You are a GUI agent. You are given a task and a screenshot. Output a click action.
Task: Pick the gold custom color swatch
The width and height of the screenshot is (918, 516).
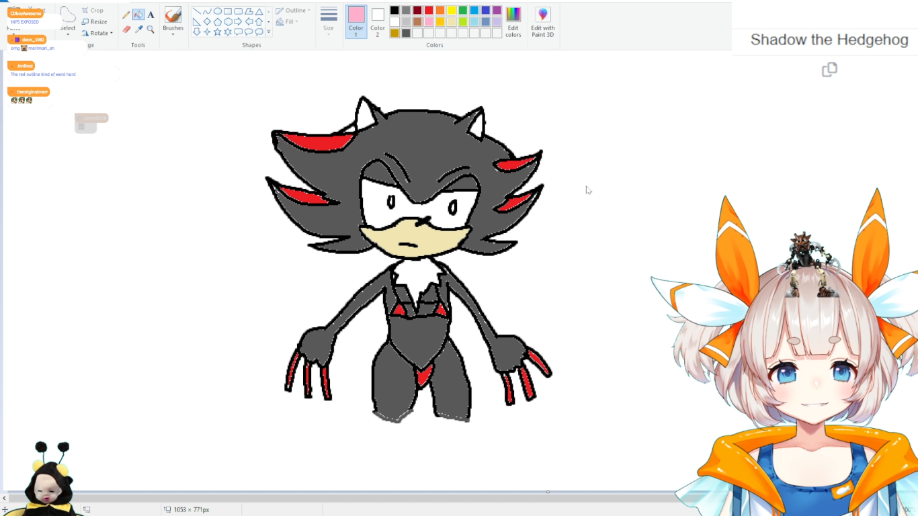pyautogui.click(x=394, y=33)
